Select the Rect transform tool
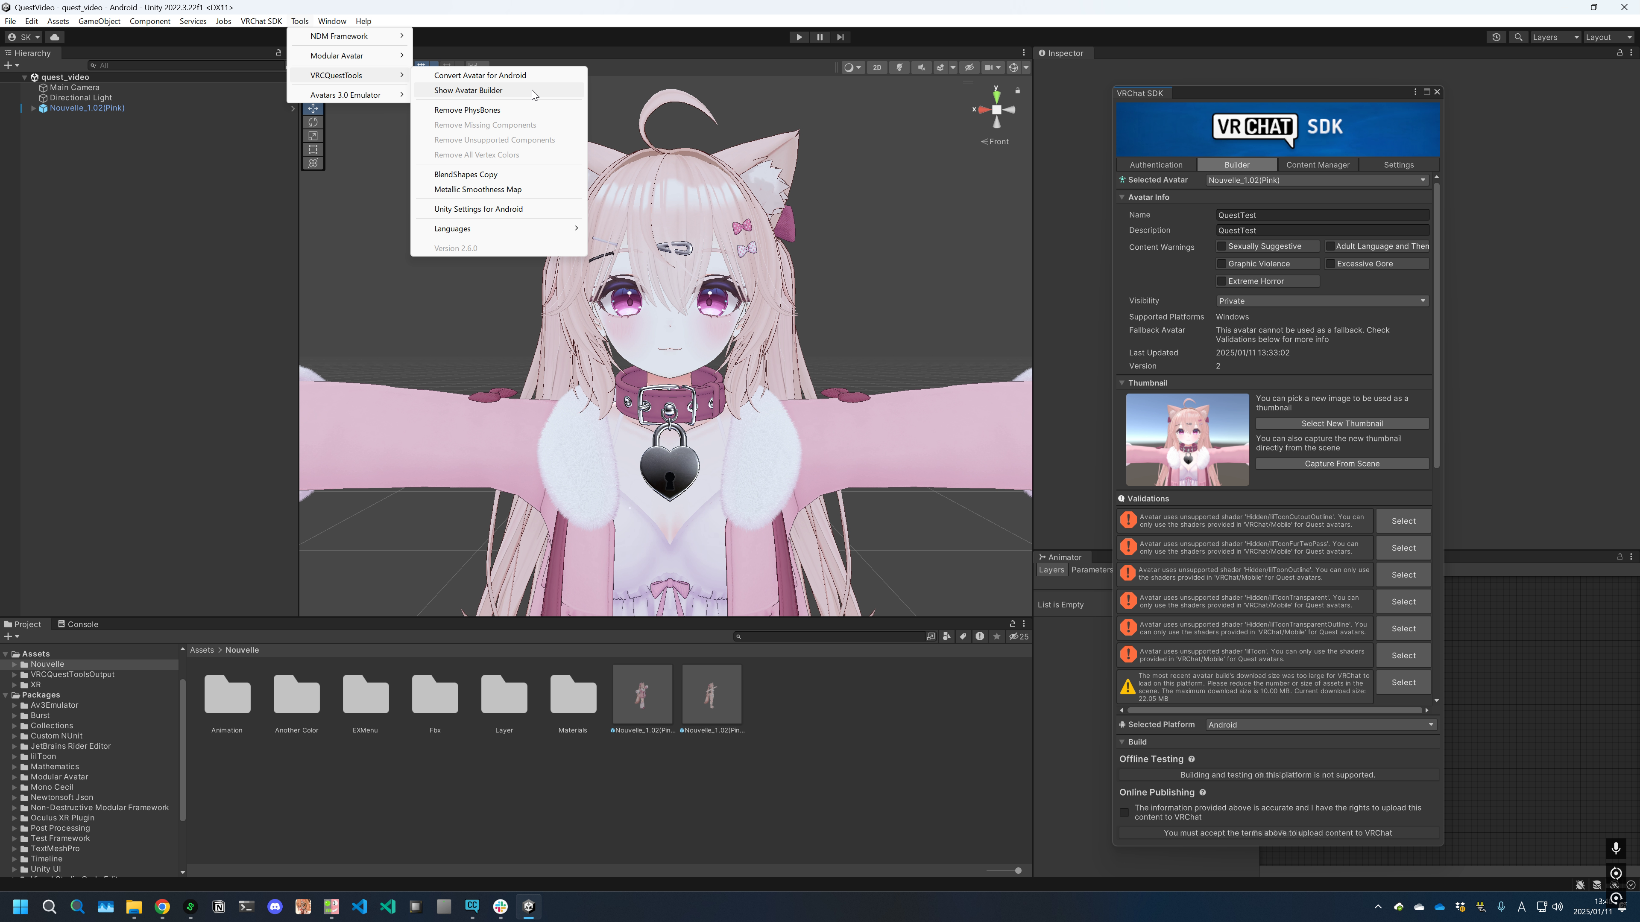 (313, 149)
